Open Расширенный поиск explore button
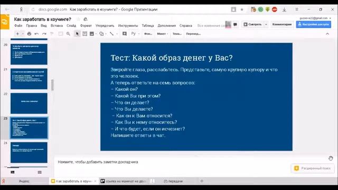Viewport: 338px width, 190px height. [312, 168]
